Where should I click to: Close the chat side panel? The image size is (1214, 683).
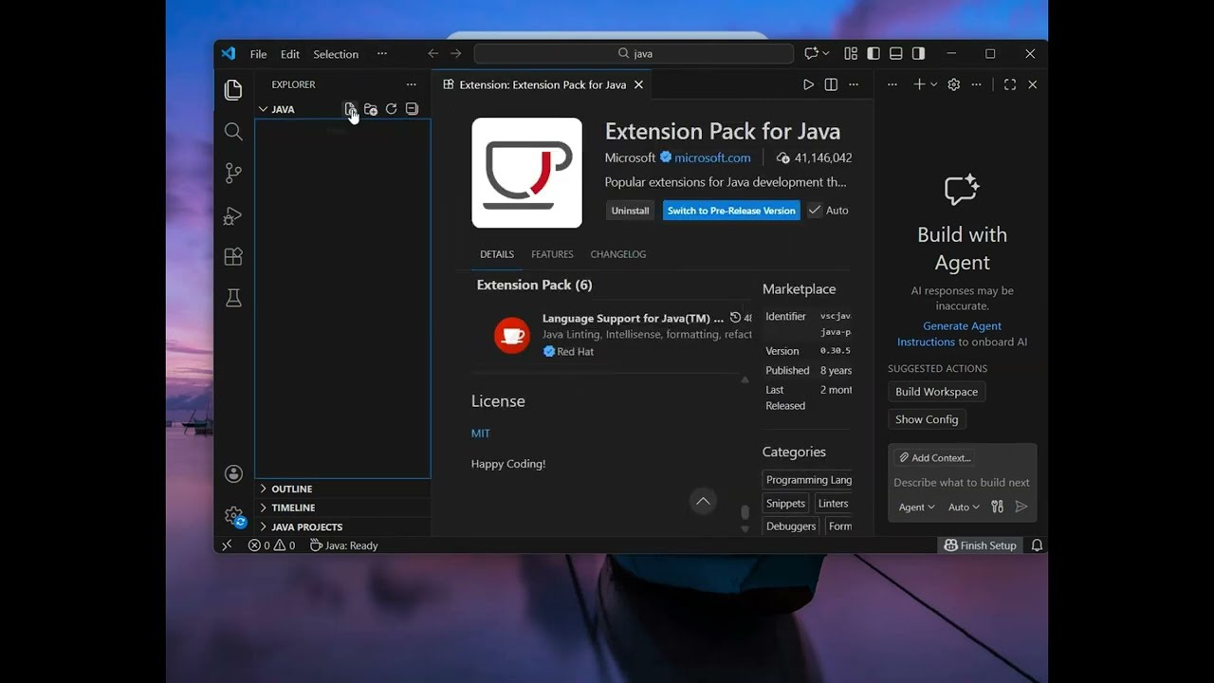[x=1033, y=84]
